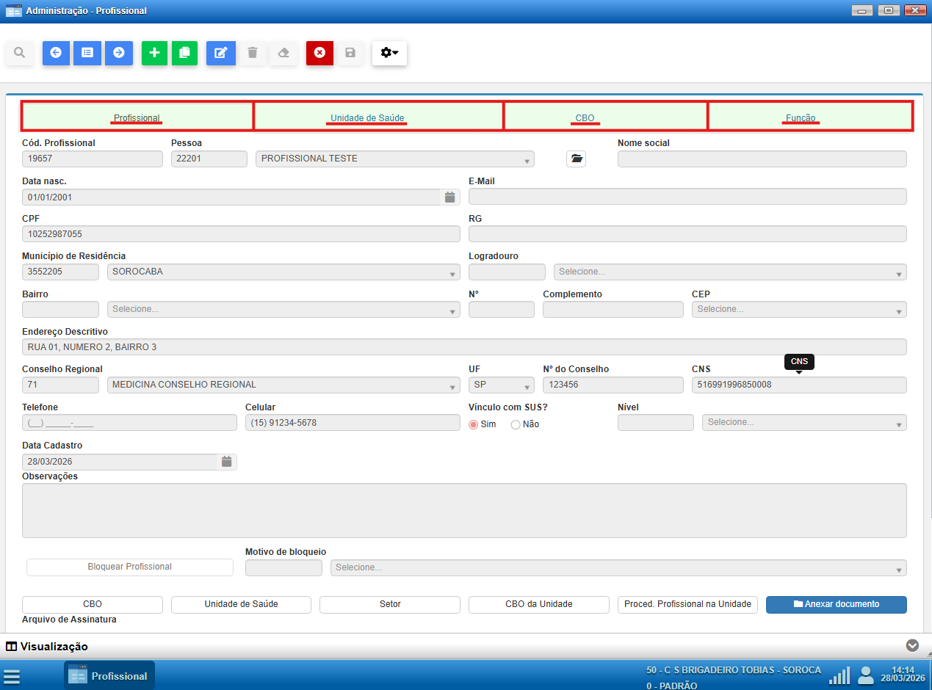This screenshot has height=690, width=932.
Task: Open folder icon next to Pessoa field
Action: (576, 159)
